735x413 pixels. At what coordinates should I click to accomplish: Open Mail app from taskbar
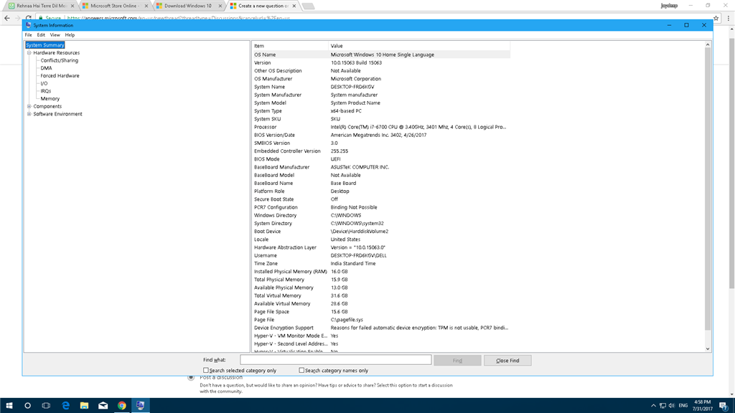(x=103, y=406)
